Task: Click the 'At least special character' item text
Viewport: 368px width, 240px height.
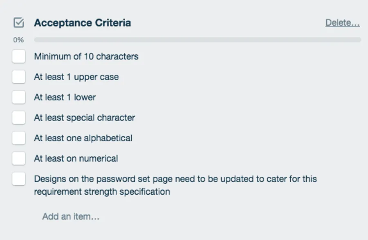Action: click(85, 118)
